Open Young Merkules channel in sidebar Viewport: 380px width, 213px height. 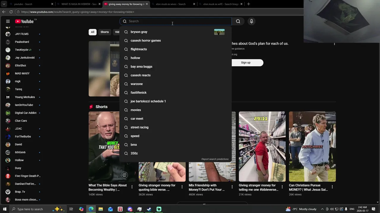(x=25, y=97)
